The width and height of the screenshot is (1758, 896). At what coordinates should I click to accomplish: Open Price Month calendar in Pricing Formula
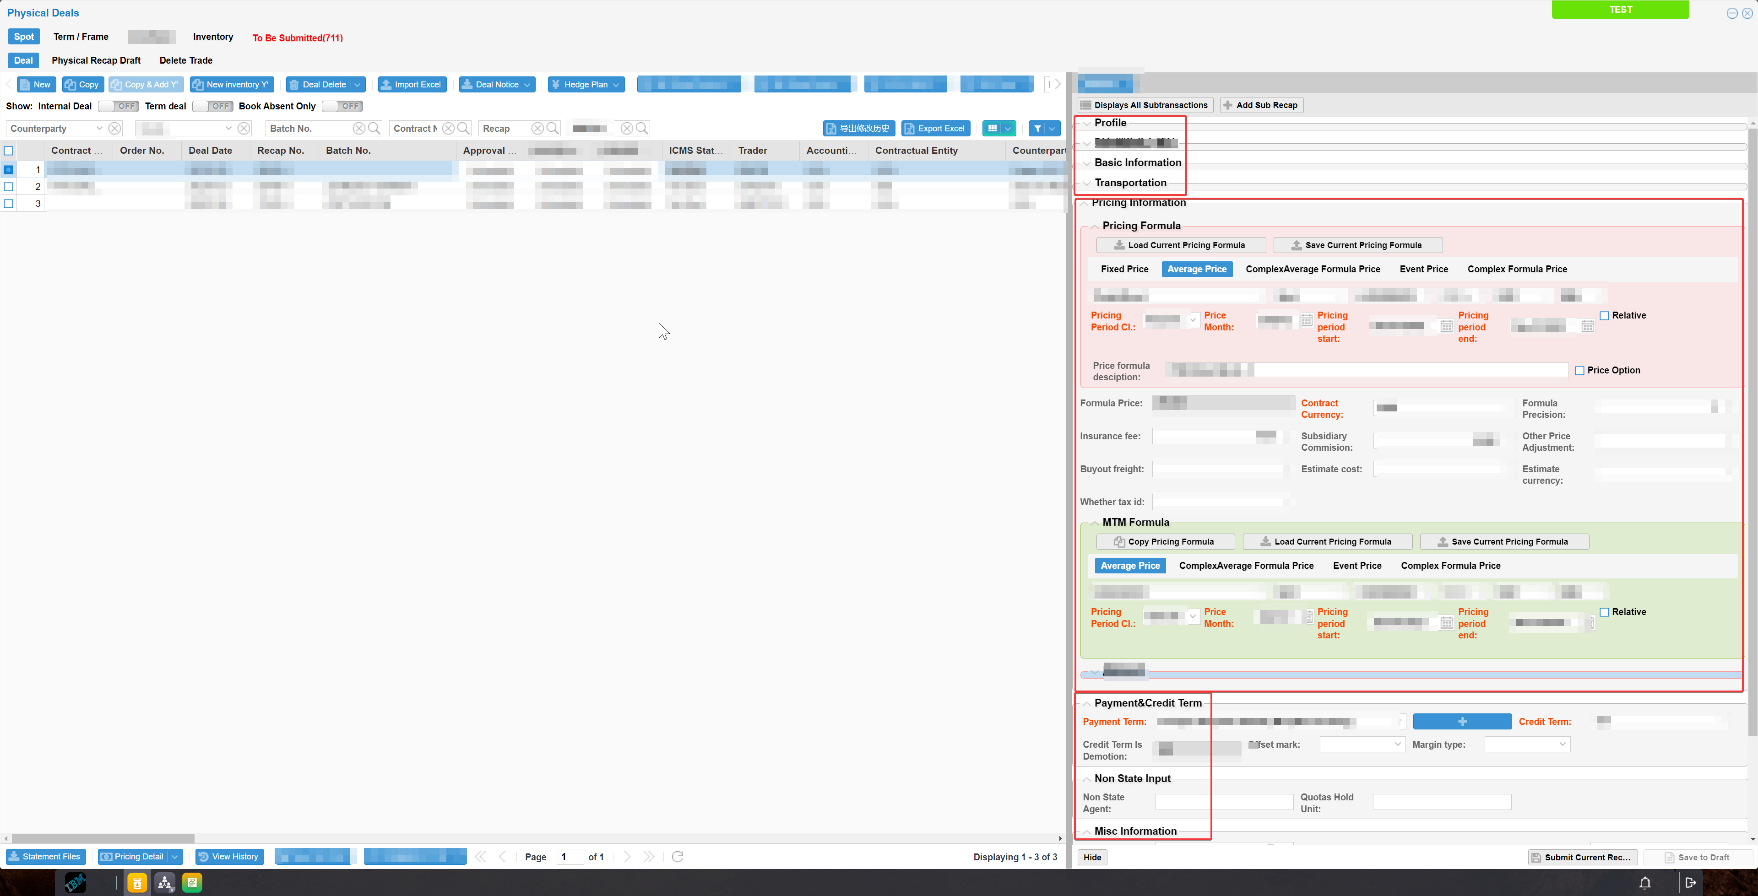click(x=1306, y=321)
